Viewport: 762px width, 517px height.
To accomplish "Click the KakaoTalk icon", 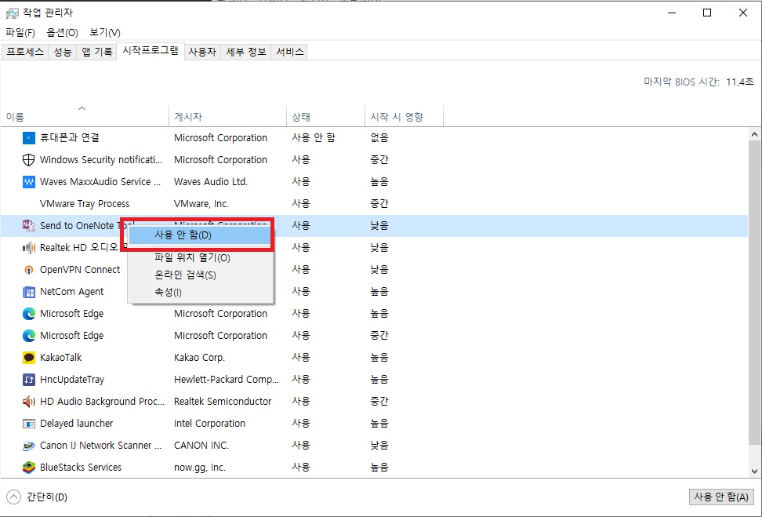I will tap(29, 358).
